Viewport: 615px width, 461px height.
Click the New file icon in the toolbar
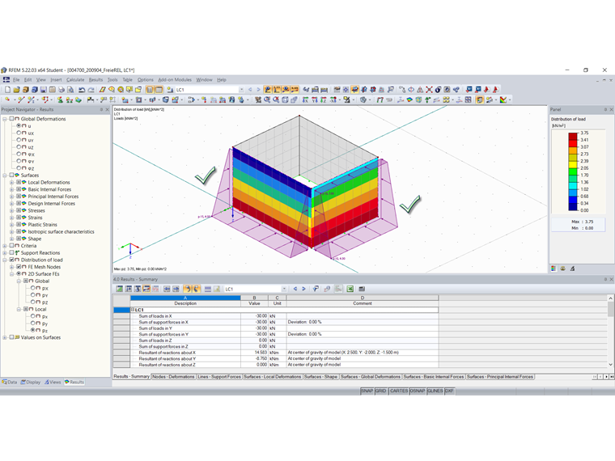[x=7, y=90]
